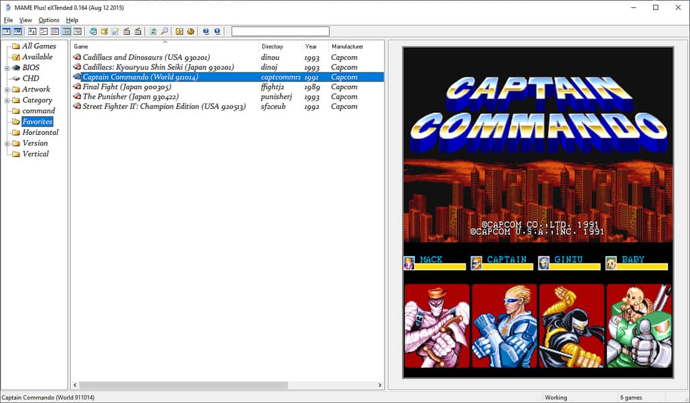Open the File menu

click(x=8, y=20)
